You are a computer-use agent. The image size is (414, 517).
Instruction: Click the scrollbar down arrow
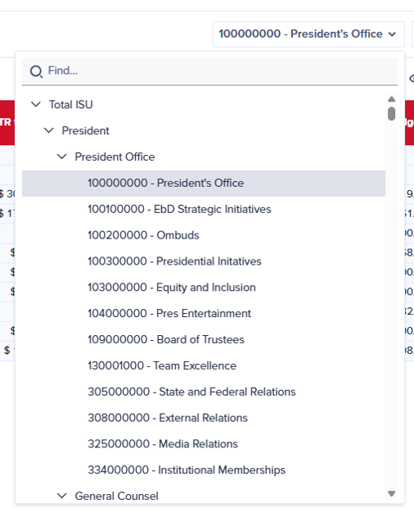(x=391, y=493)
